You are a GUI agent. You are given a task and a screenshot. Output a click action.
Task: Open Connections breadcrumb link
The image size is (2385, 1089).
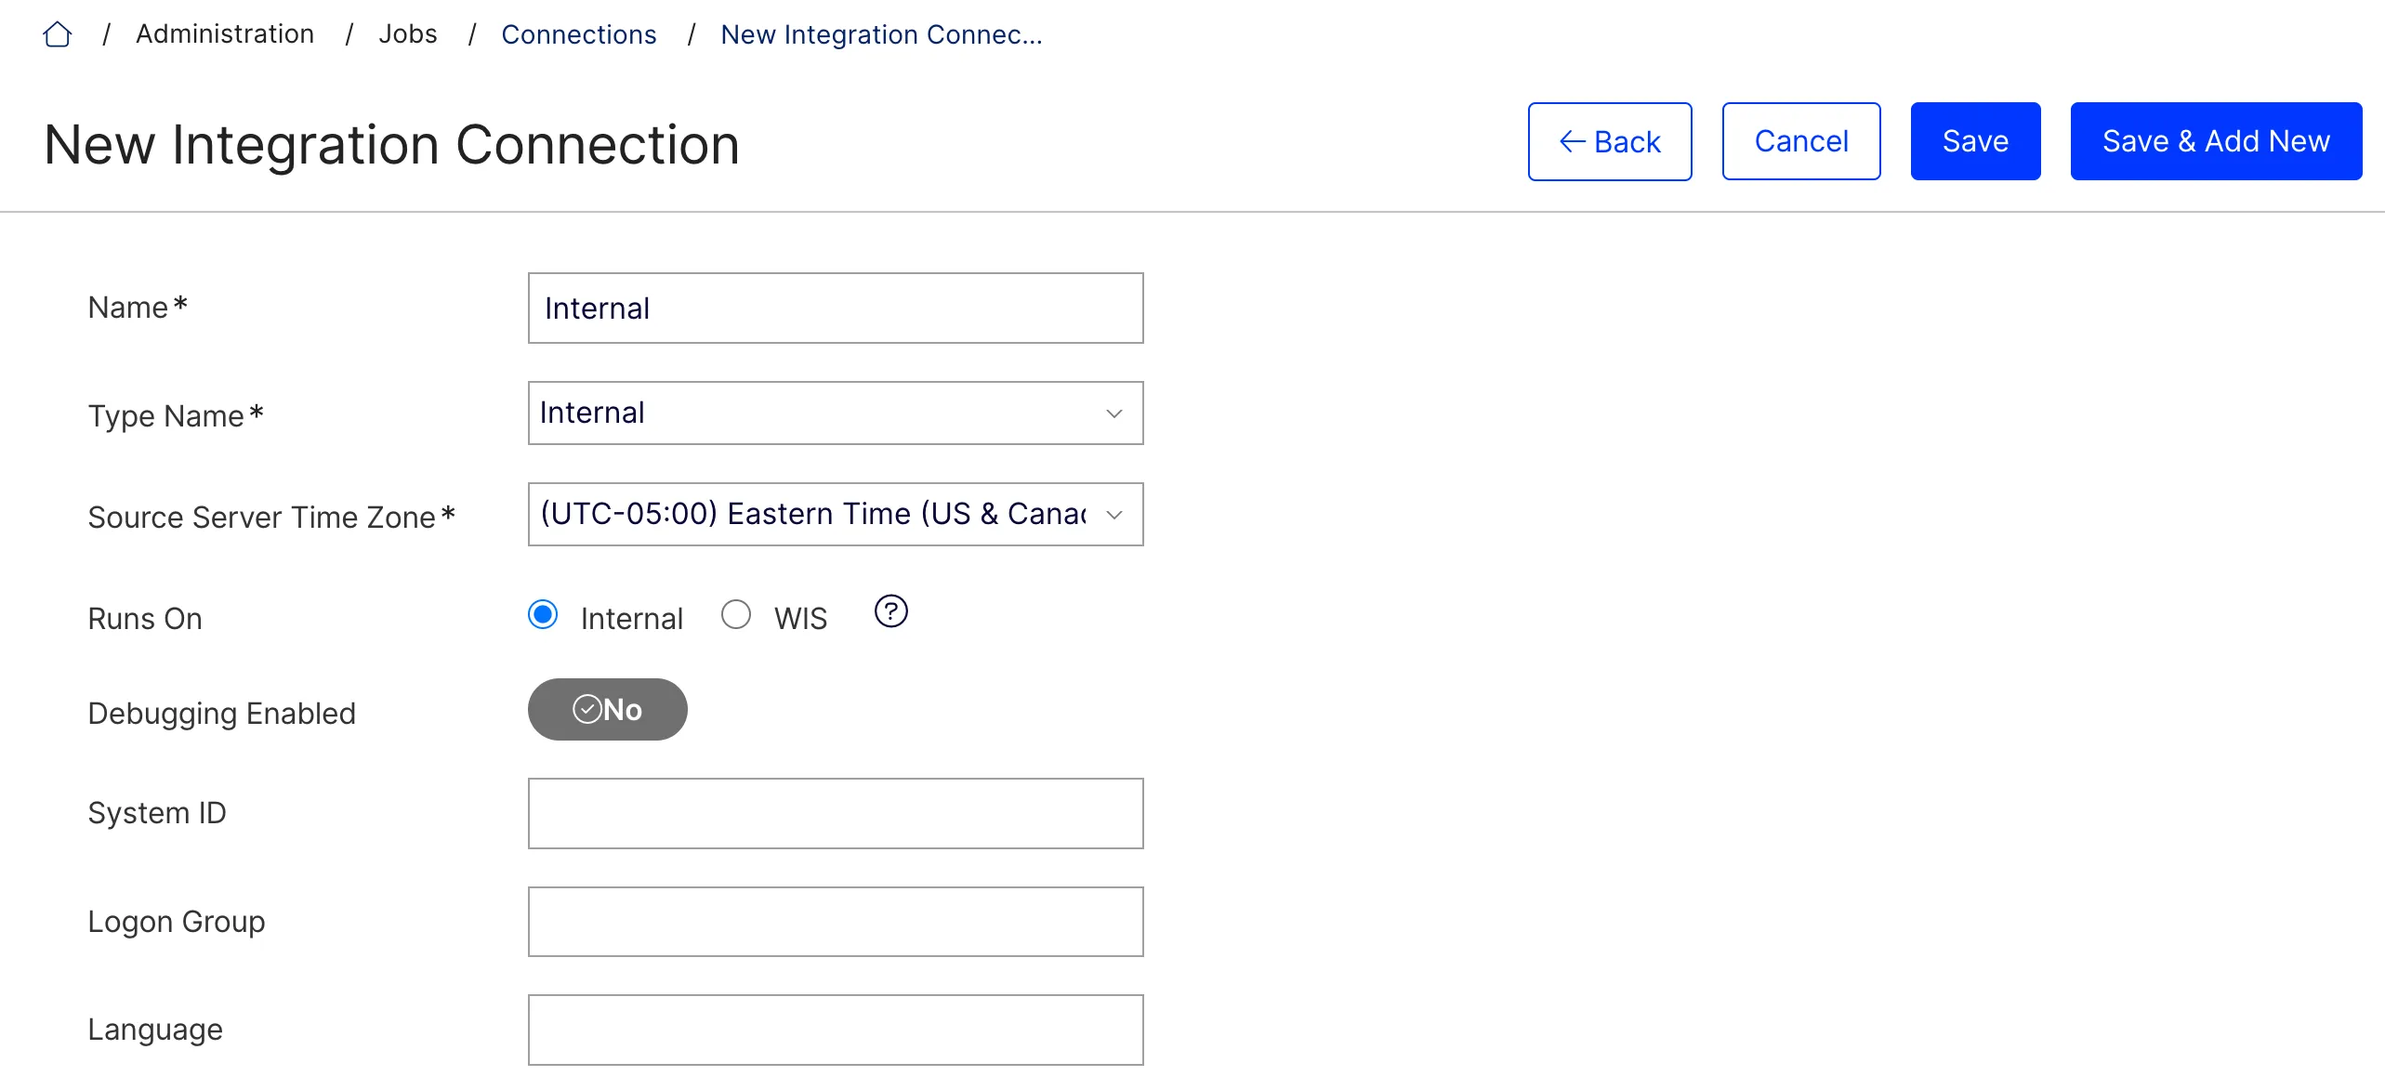point(579,34)
